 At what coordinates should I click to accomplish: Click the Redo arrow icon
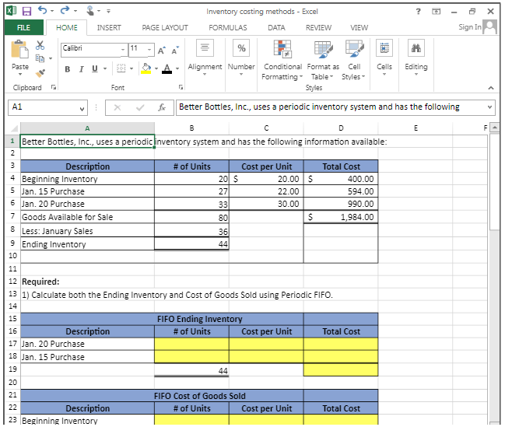pos(65,10)
